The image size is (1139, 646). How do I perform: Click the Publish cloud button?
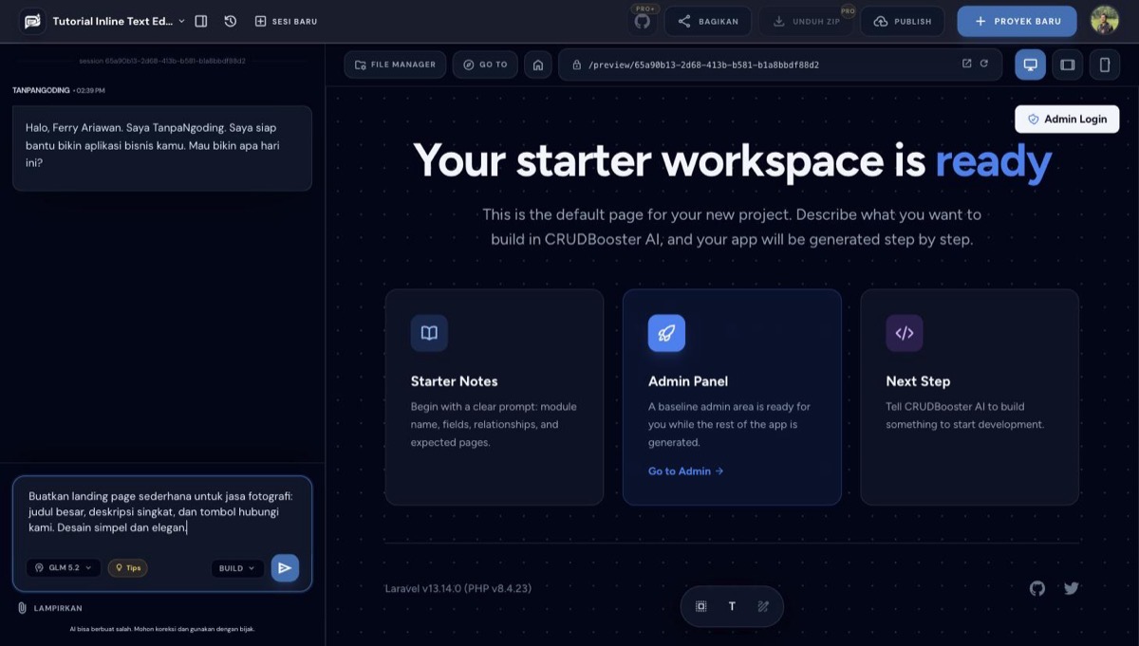[x=903, y=21]
